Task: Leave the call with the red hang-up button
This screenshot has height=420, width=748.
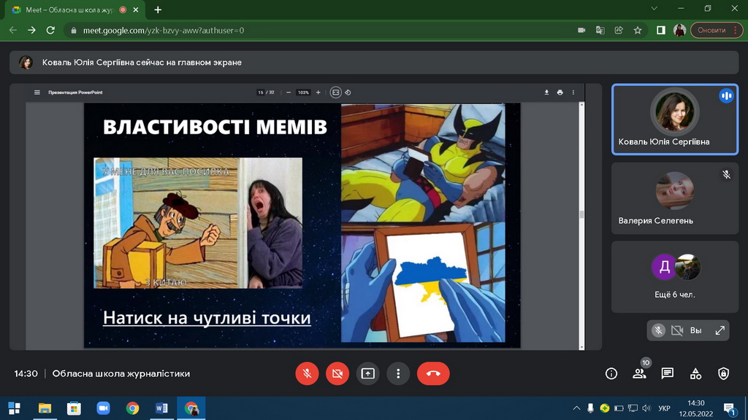Action: point(433,374)
